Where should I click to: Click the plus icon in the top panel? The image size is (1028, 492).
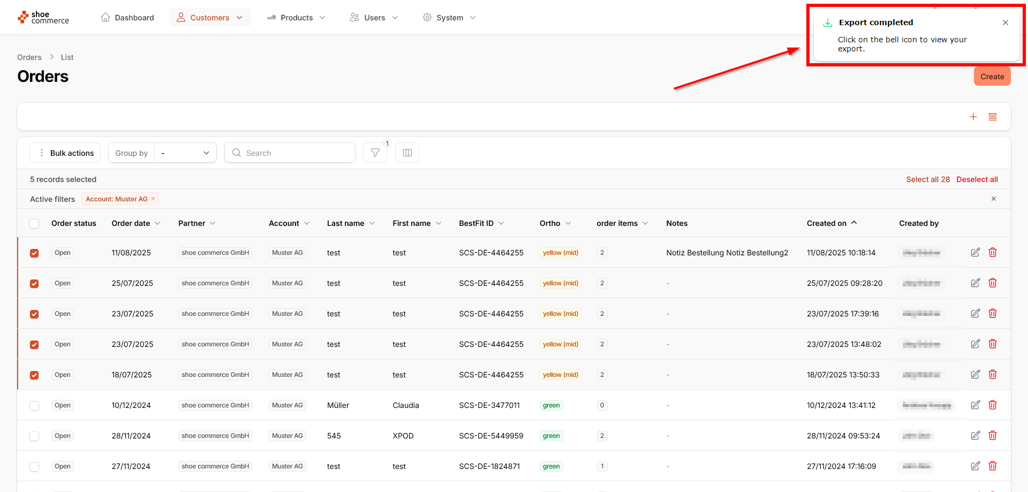click(973, 117)
